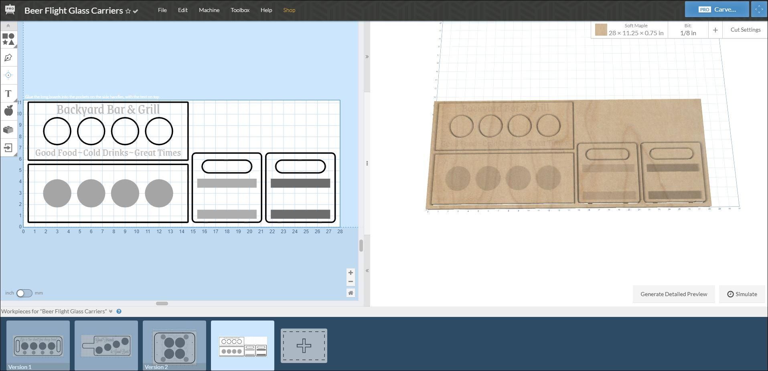This screenshot has width=768, height=371.
Task: Click the Soft Maple material swatch
Action: (x=601, y=30)
